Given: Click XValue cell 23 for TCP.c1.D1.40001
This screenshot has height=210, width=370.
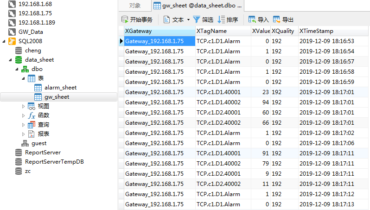Looking at the screenshot, I should pos(261,92).
